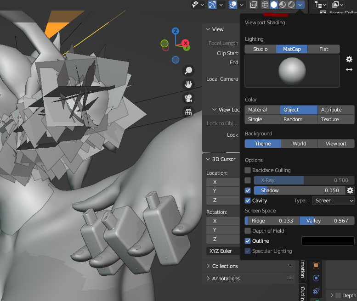
Task: Set color mode to Texture
Action: [x=336, y=119]
